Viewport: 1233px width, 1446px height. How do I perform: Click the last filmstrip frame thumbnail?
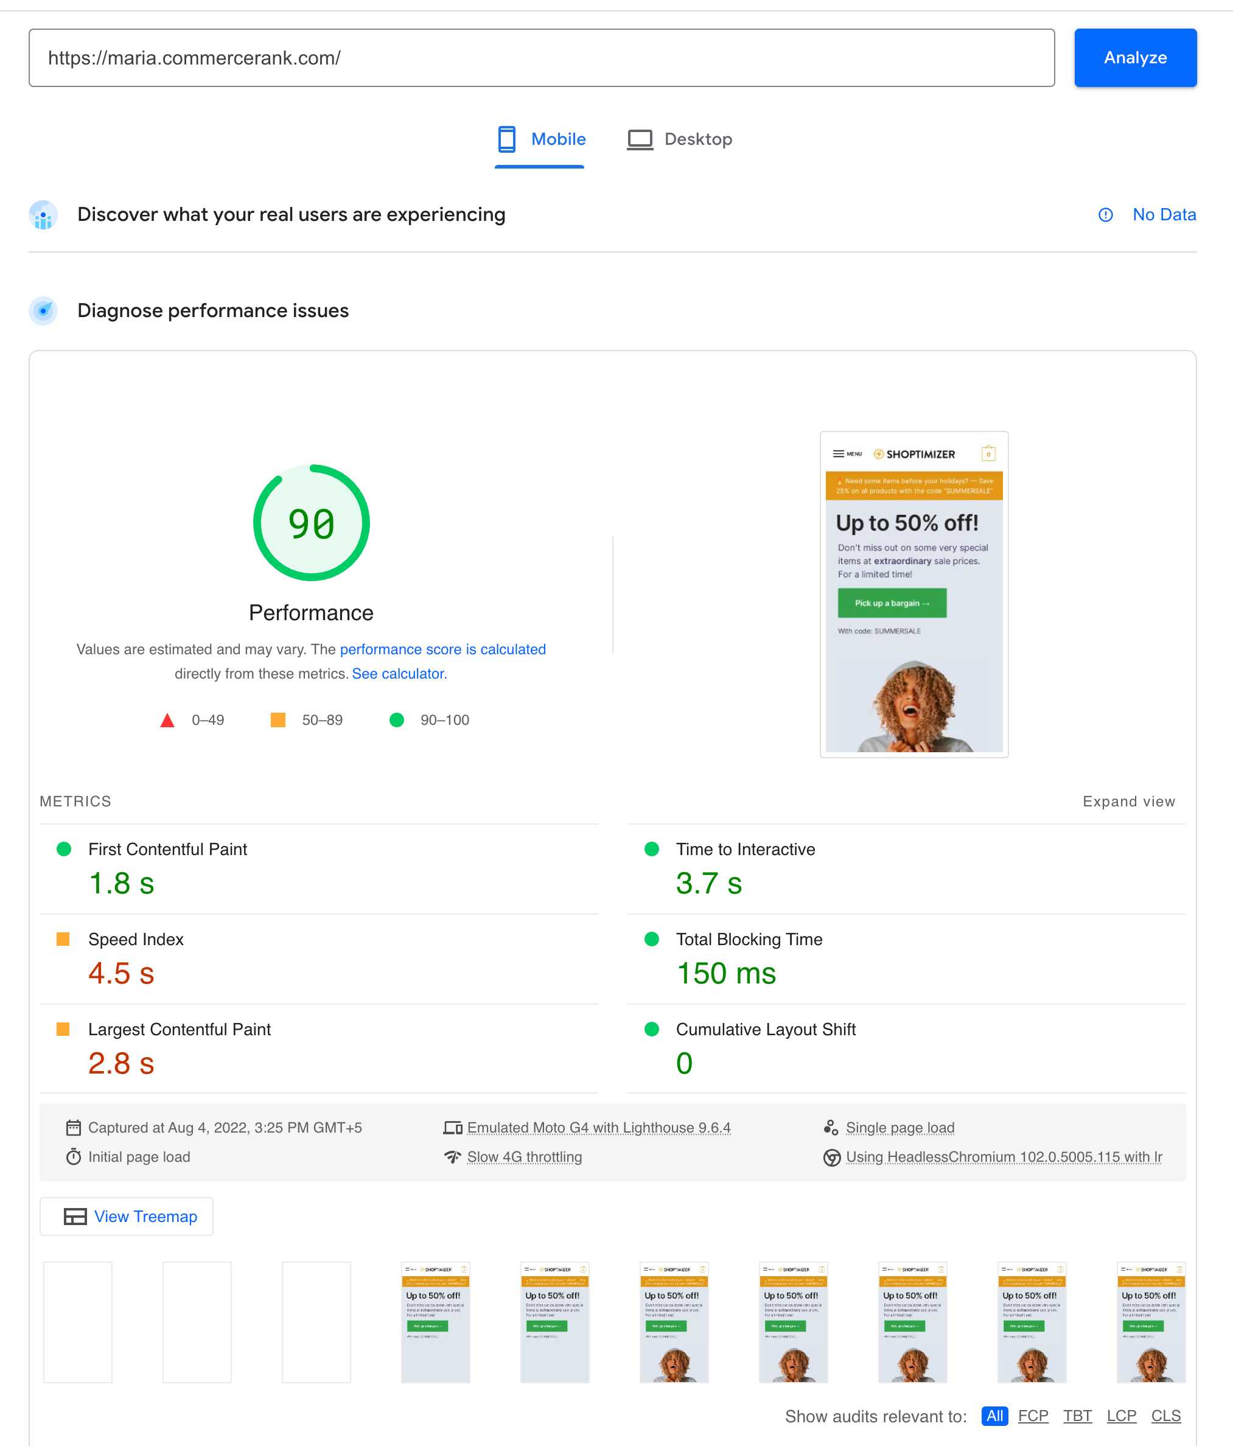1151,1322
